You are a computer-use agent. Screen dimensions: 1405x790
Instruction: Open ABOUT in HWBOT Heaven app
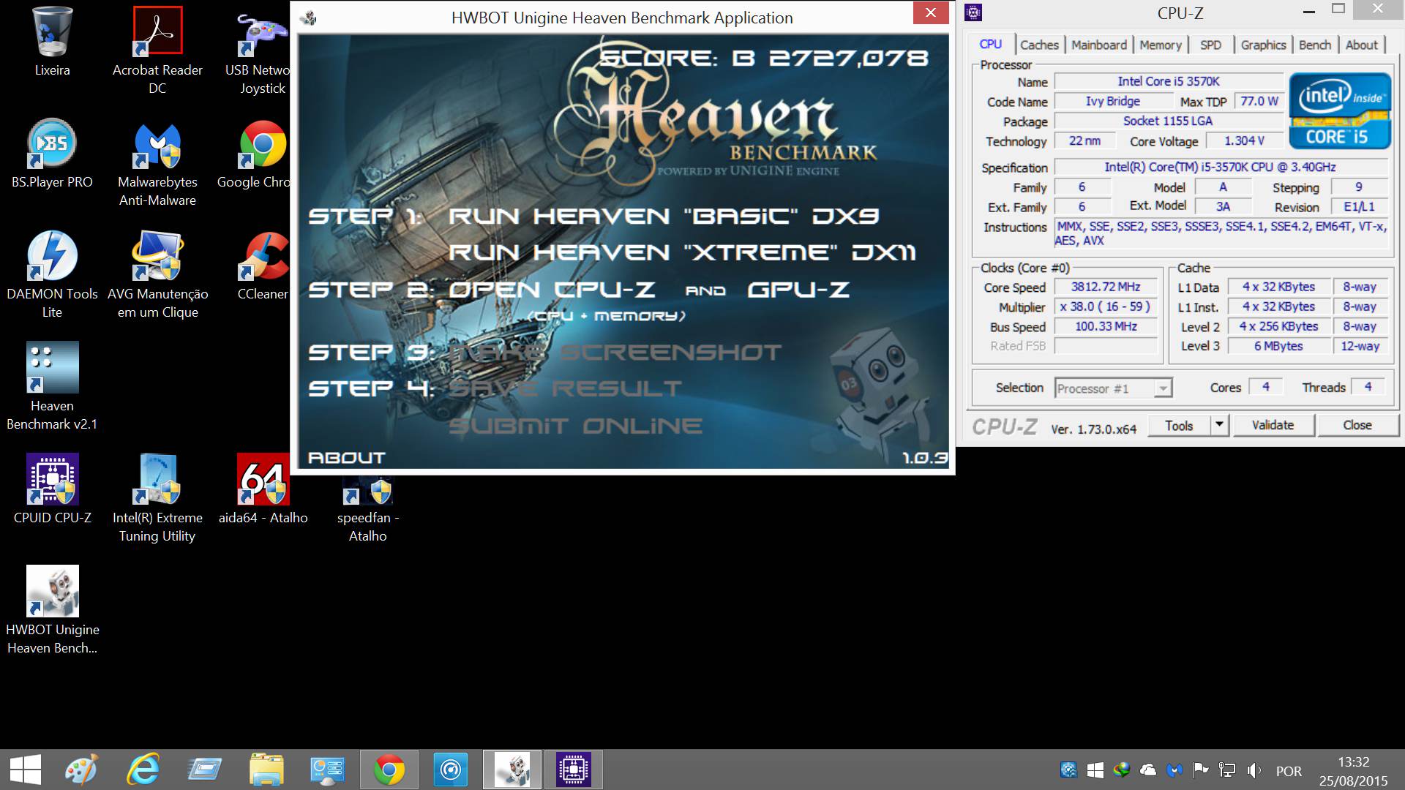tap(346, 458)
